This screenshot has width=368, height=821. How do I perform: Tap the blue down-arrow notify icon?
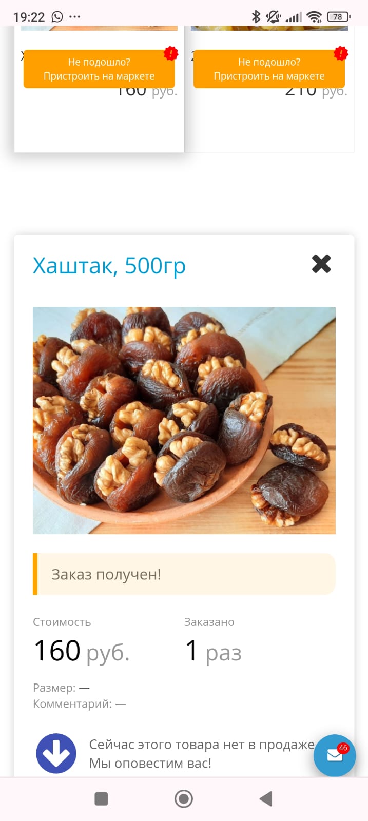(56, 753)
